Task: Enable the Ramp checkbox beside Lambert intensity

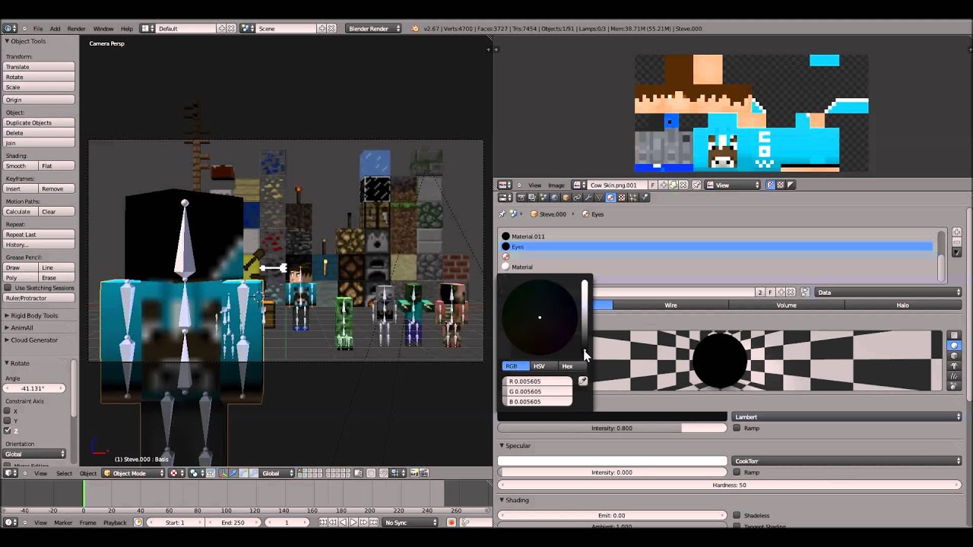Action: click(737, 428)
